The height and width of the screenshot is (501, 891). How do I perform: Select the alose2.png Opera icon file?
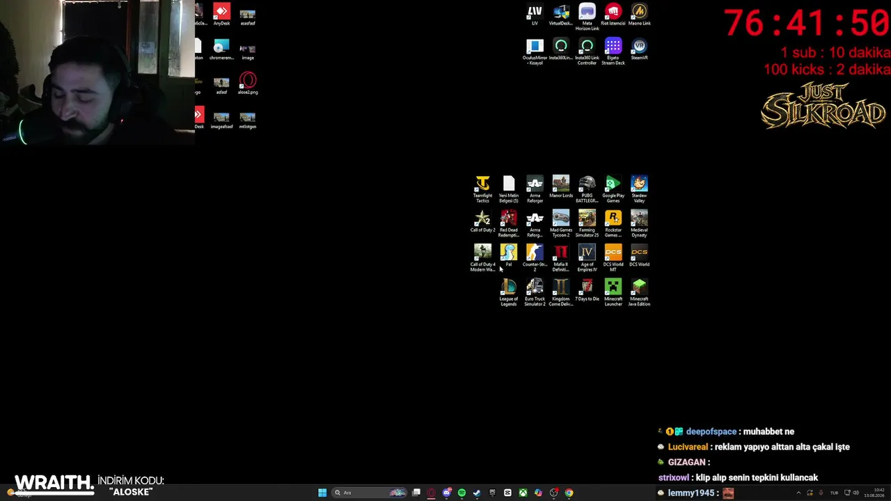(x=248, y=83)
